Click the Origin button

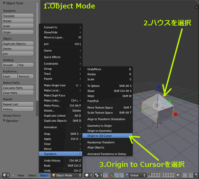click(18, 32)
